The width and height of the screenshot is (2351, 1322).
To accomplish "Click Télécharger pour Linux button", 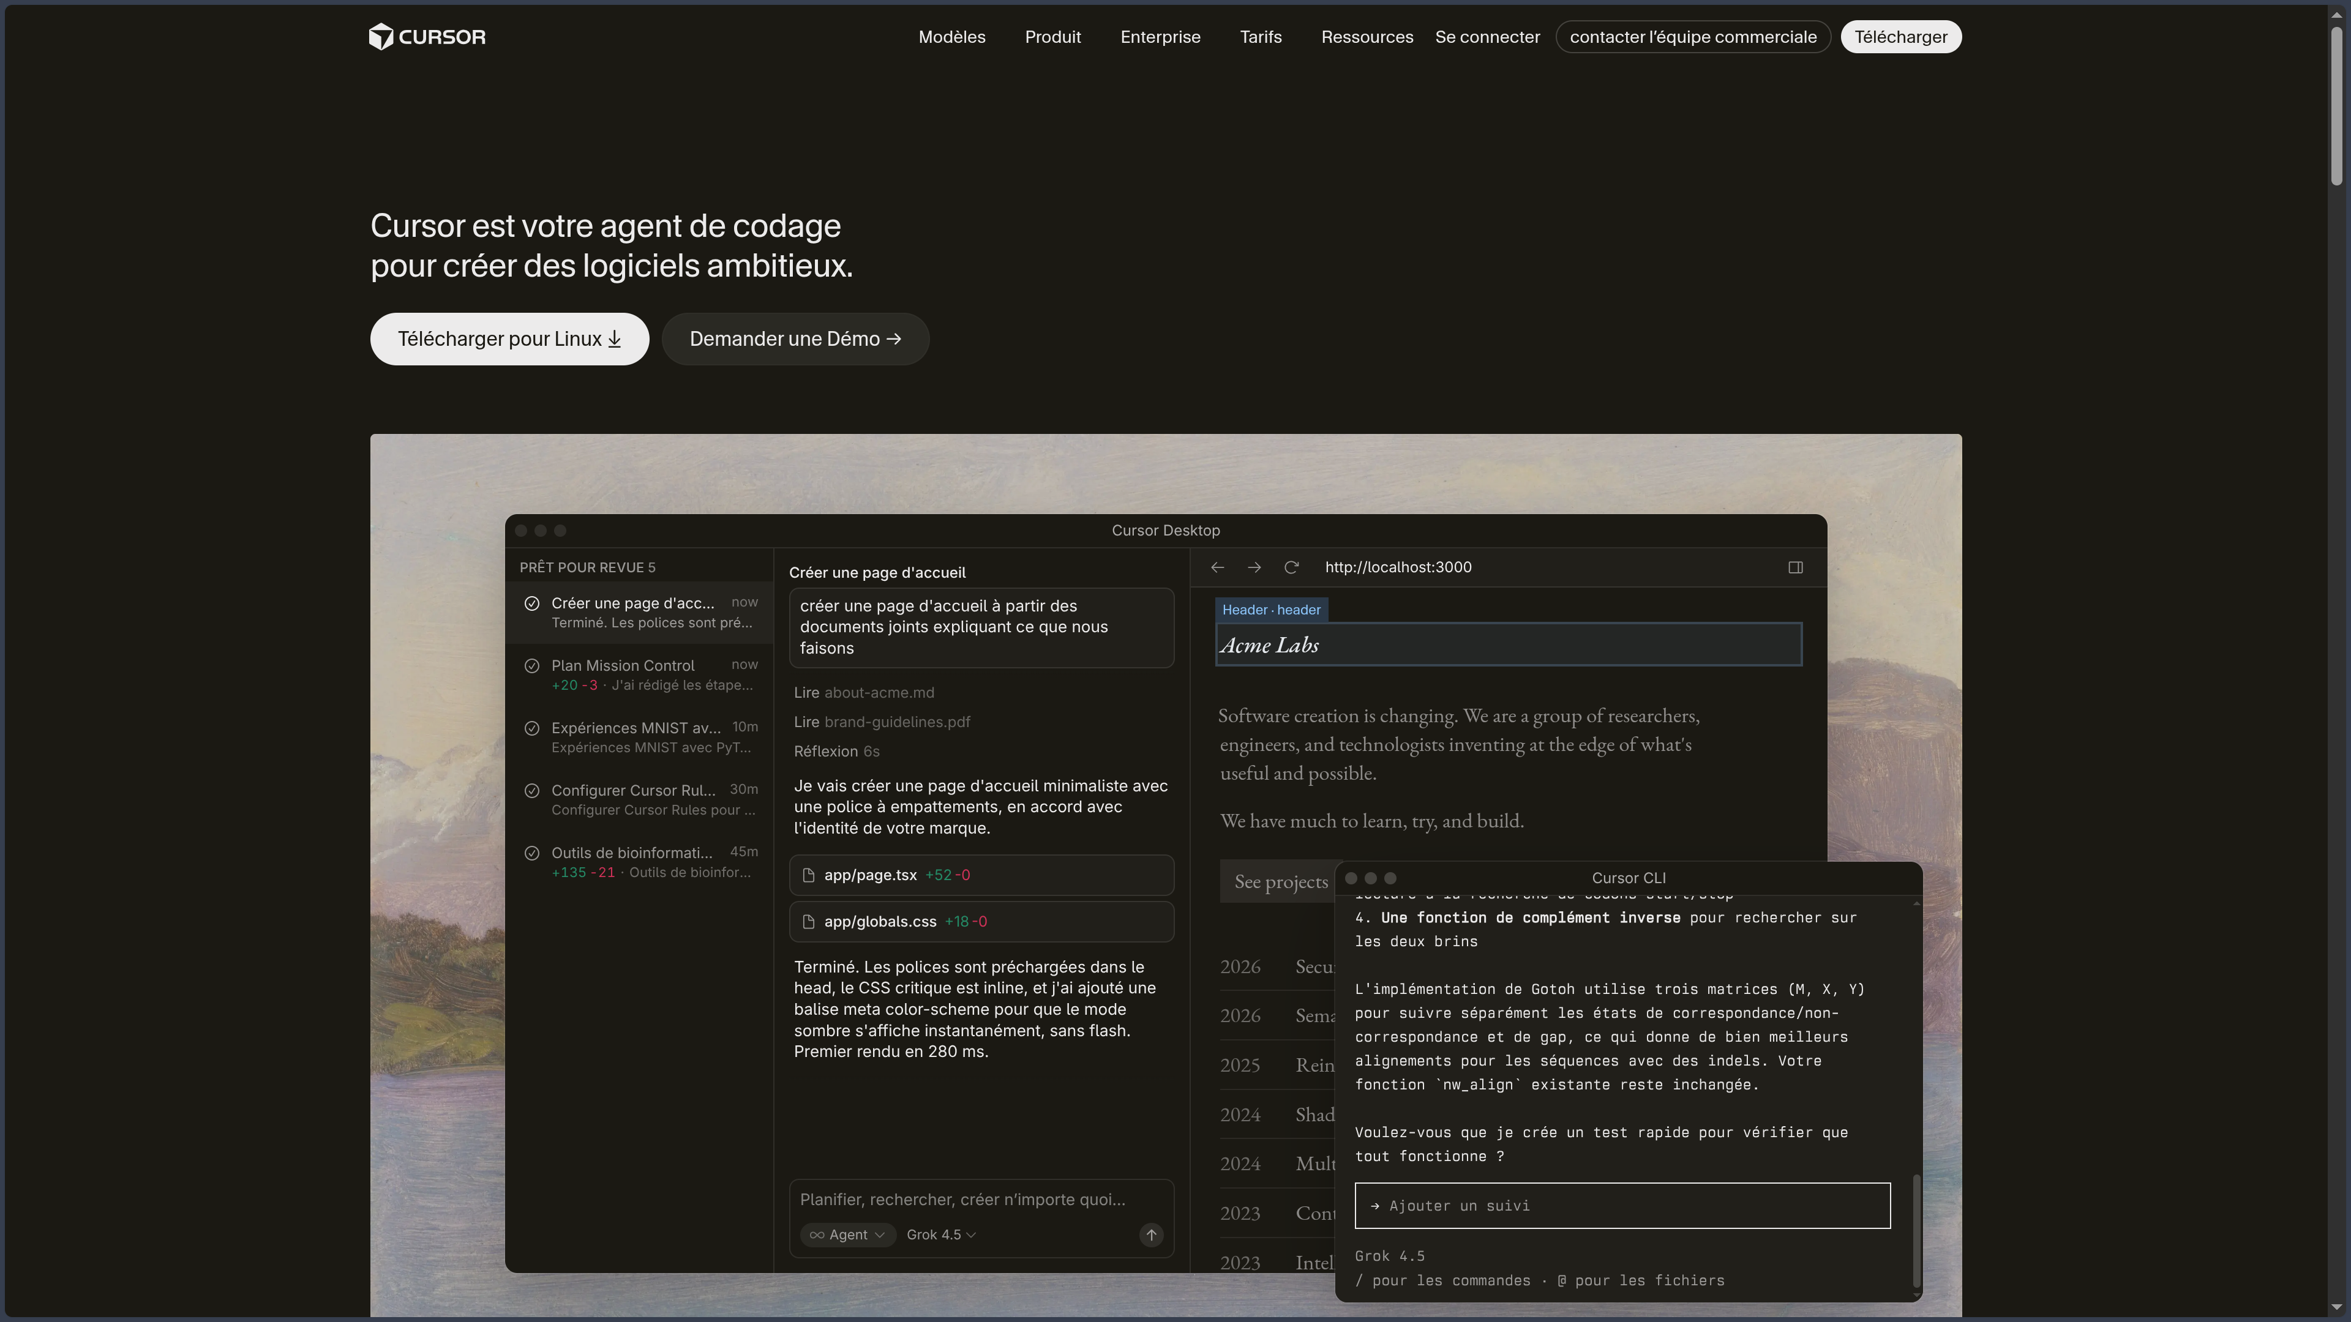I will 509,340.
